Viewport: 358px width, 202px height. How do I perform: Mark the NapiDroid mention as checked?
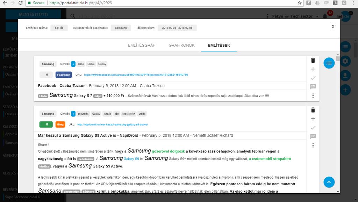pyautogui.click(x=313, y=127)
